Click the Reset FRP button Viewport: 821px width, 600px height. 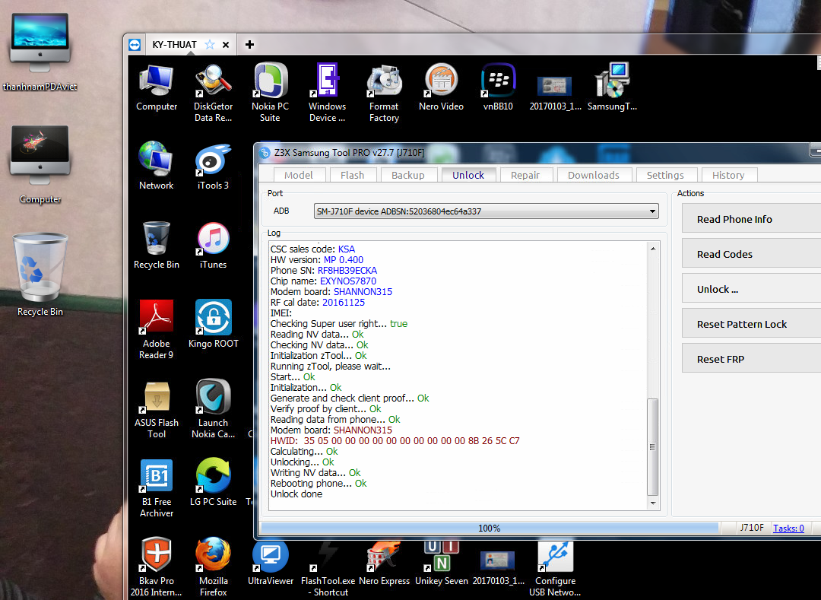pyautogui.click(x=751, y=359)
